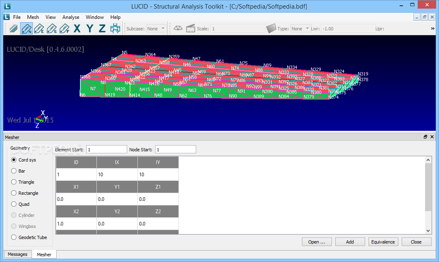Float the Mesher dock panel
The height and width of the screenshot is (262, 439).
click(x=425, y=137)
